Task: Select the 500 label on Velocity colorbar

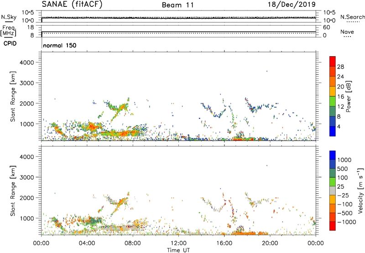Action: tap(343, 169)
